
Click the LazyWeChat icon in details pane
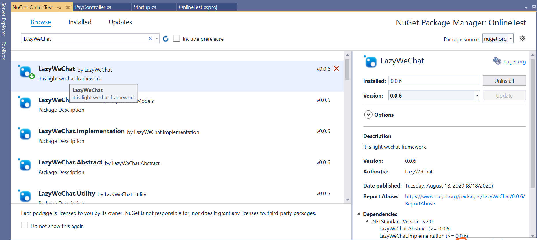click(370, 61)
